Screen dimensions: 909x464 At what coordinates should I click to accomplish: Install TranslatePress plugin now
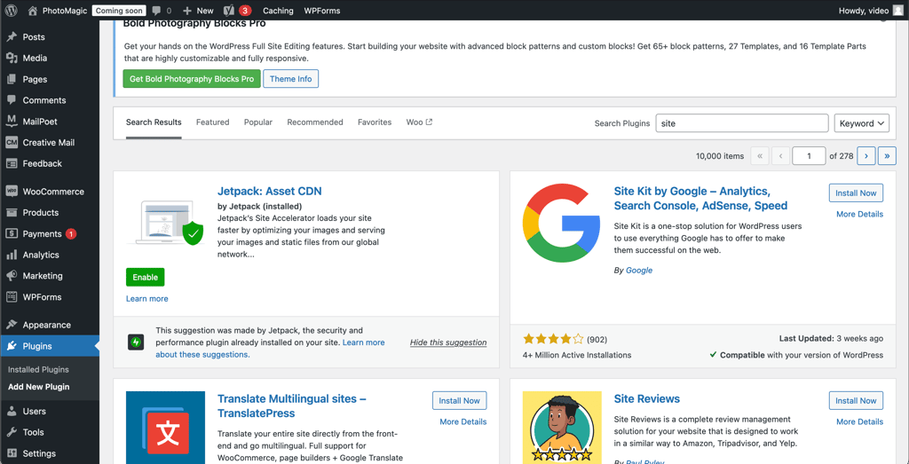pyautogui.click(x=459, y=400)
